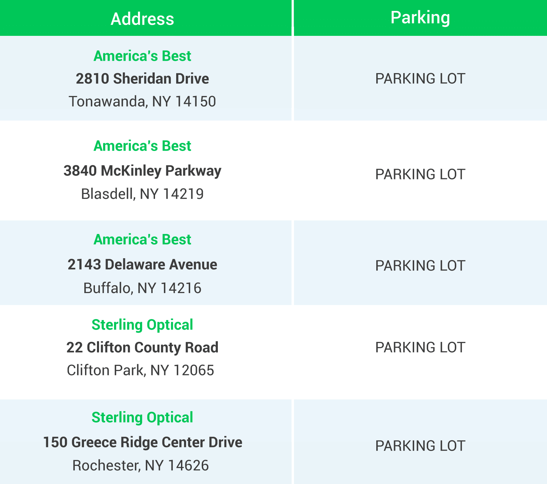Click PARKING LOT for Greece Ridge row

[x=420, y=446]
